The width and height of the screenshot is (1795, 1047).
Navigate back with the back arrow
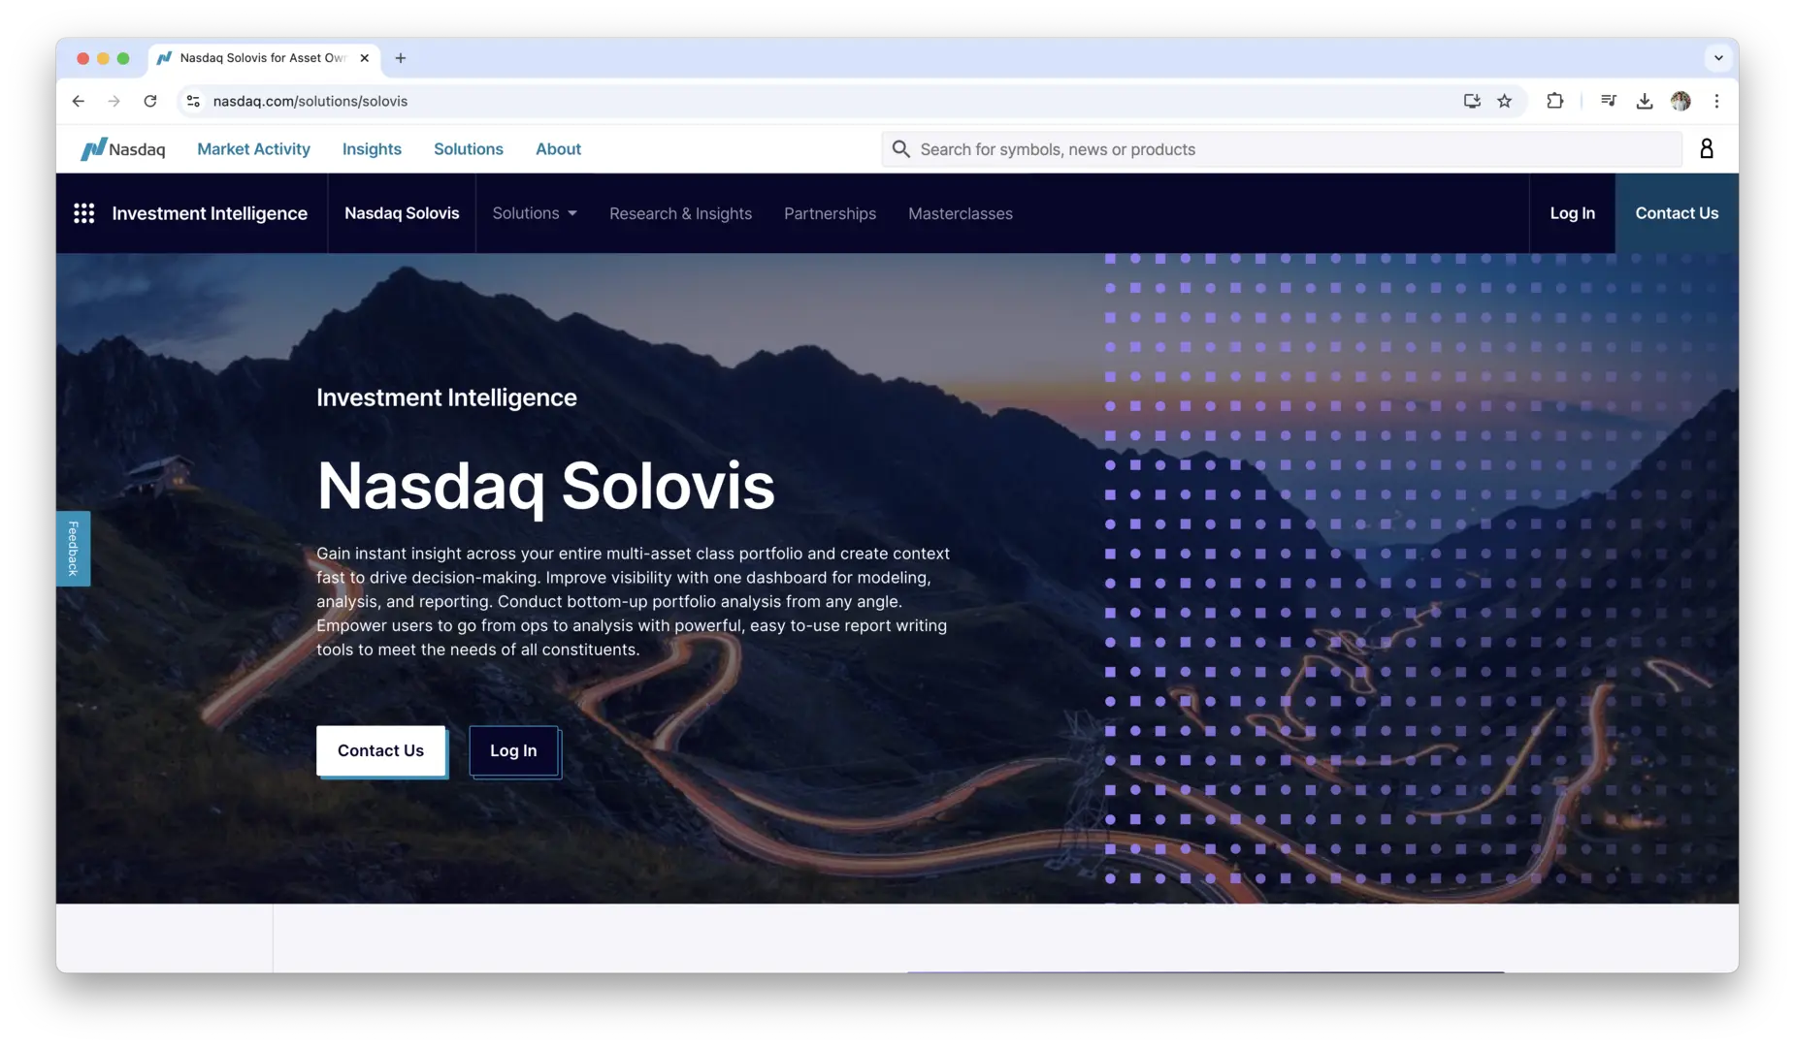click(x=78, y=101)
